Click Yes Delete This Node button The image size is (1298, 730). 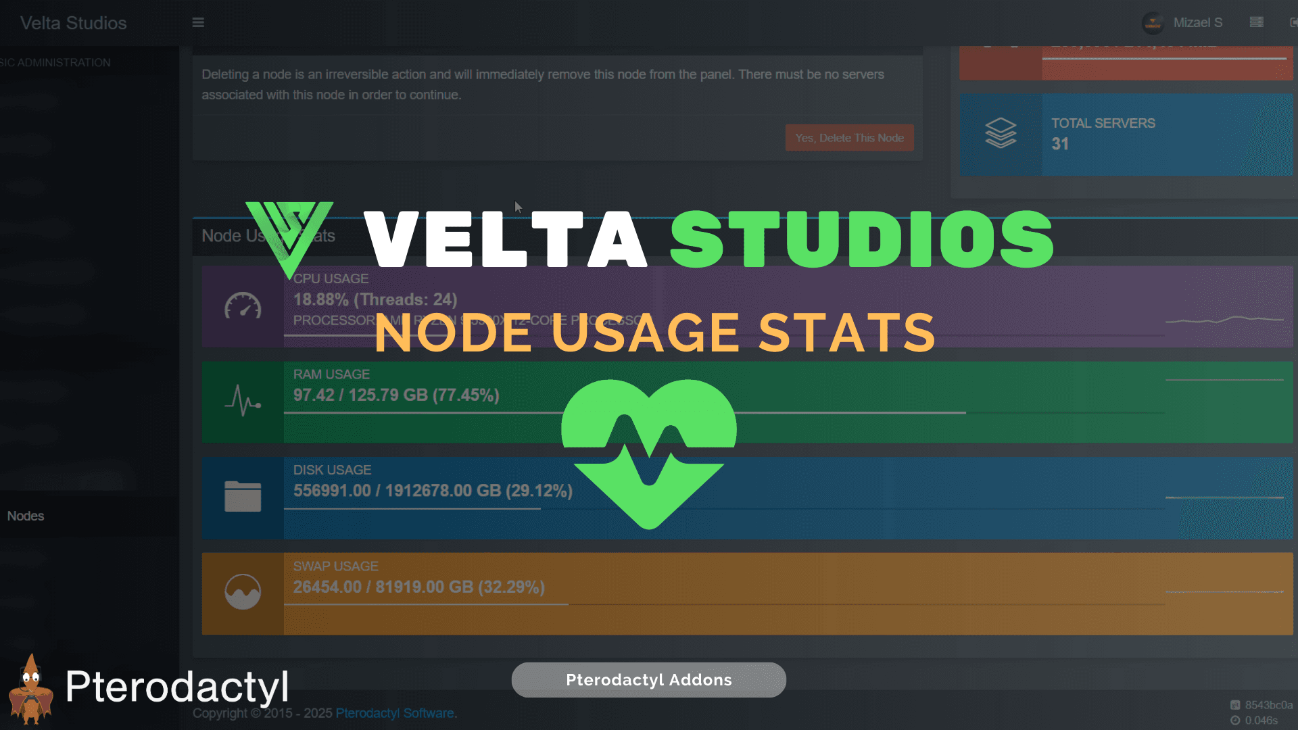(848, 137)
